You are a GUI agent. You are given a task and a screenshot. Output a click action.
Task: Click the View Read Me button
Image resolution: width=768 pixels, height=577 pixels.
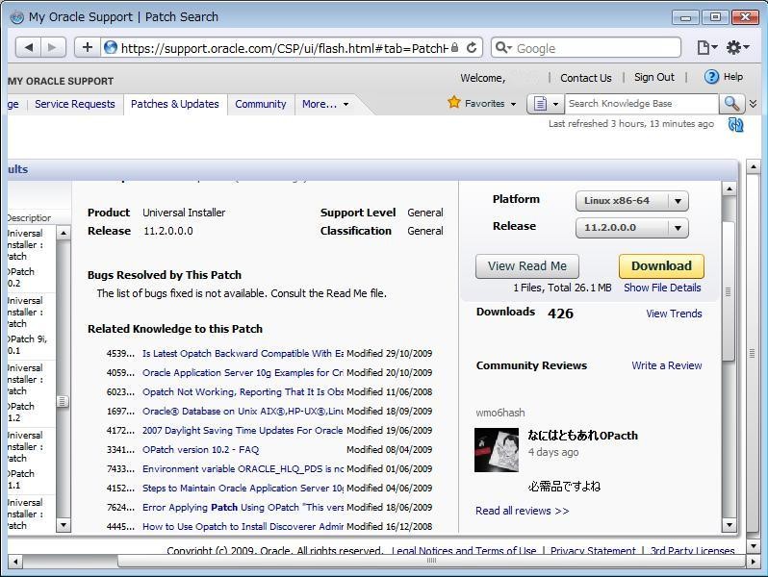[x=527, y=266]
